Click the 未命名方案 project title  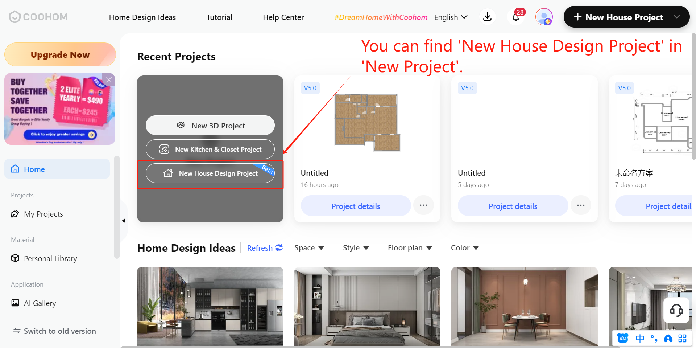click(x=634, y=173)
